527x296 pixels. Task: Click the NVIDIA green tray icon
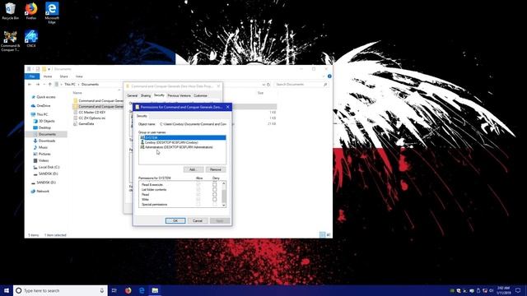pyautogui.click(x=452, y=290)
